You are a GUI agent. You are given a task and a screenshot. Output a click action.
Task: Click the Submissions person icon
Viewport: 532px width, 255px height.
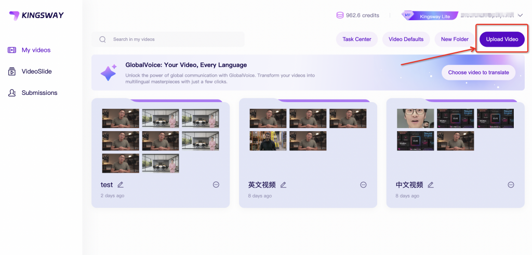point(12,93)
